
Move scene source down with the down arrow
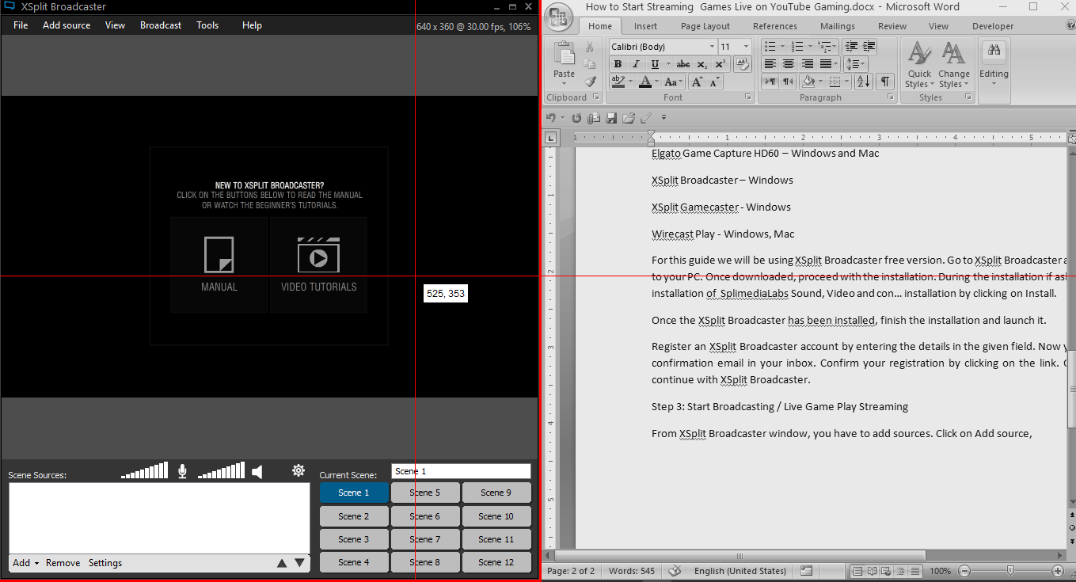tap(299, 563)
